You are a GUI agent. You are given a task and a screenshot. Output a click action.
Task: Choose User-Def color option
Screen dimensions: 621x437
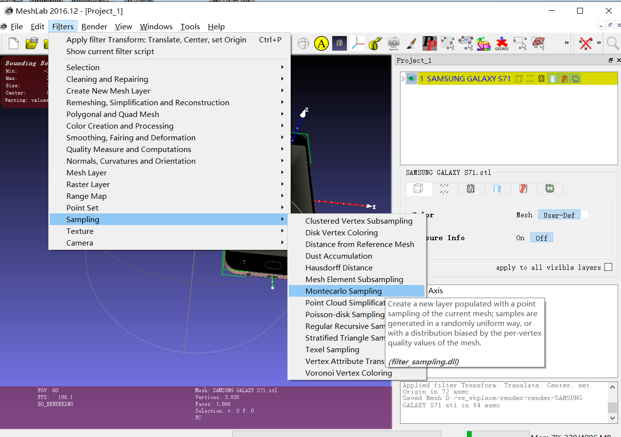pos(559,215)
